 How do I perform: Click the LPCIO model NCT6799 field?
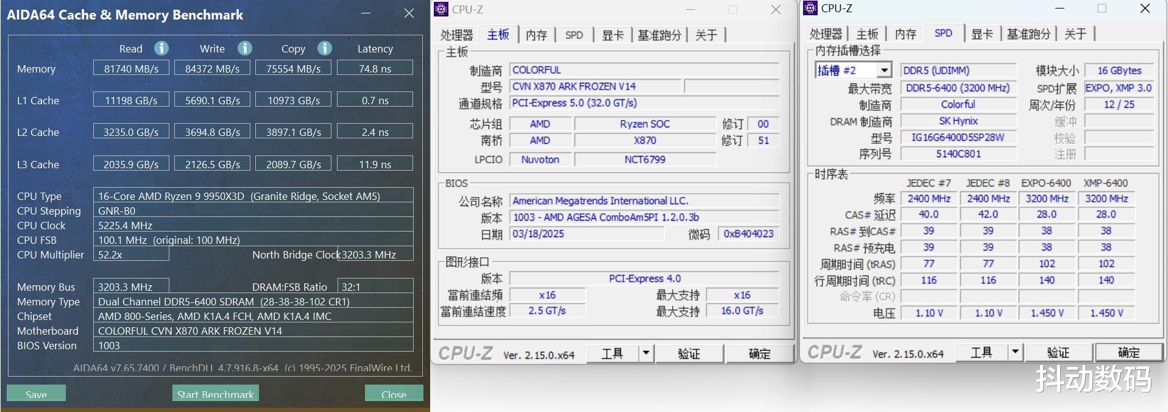pos(645,160)
